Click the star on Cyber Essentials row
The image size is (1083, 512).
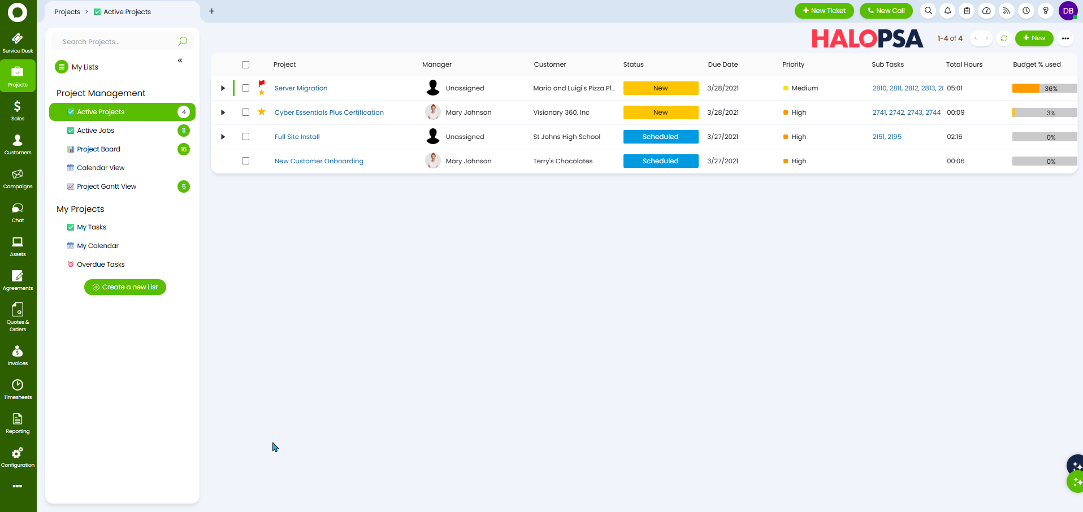click(x=262, y=112)
